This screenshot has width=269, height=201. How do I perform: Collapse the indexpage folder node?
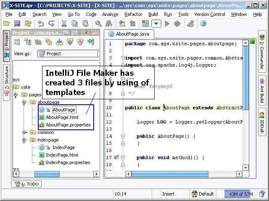24,140
